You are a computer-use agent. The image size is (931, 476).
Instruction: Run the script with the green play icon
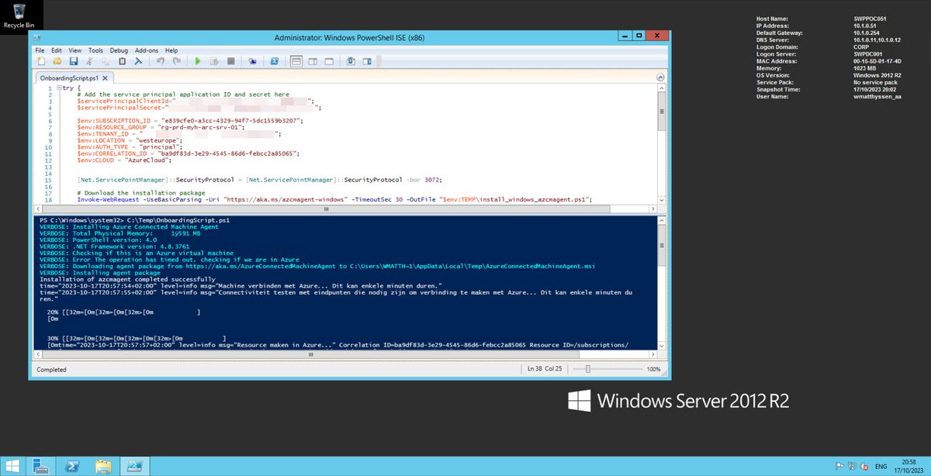pos(198,61)
